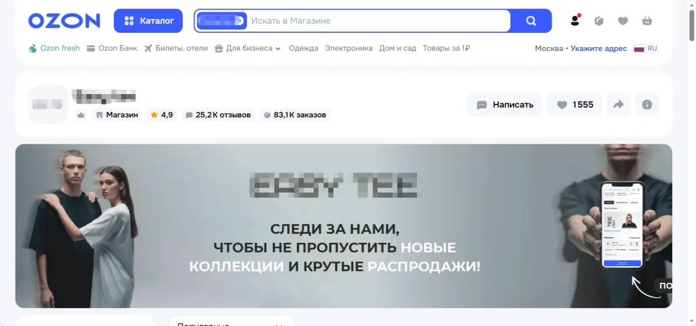Click Укажите адрес link
The image size is (696, 326).
point(599,48)
